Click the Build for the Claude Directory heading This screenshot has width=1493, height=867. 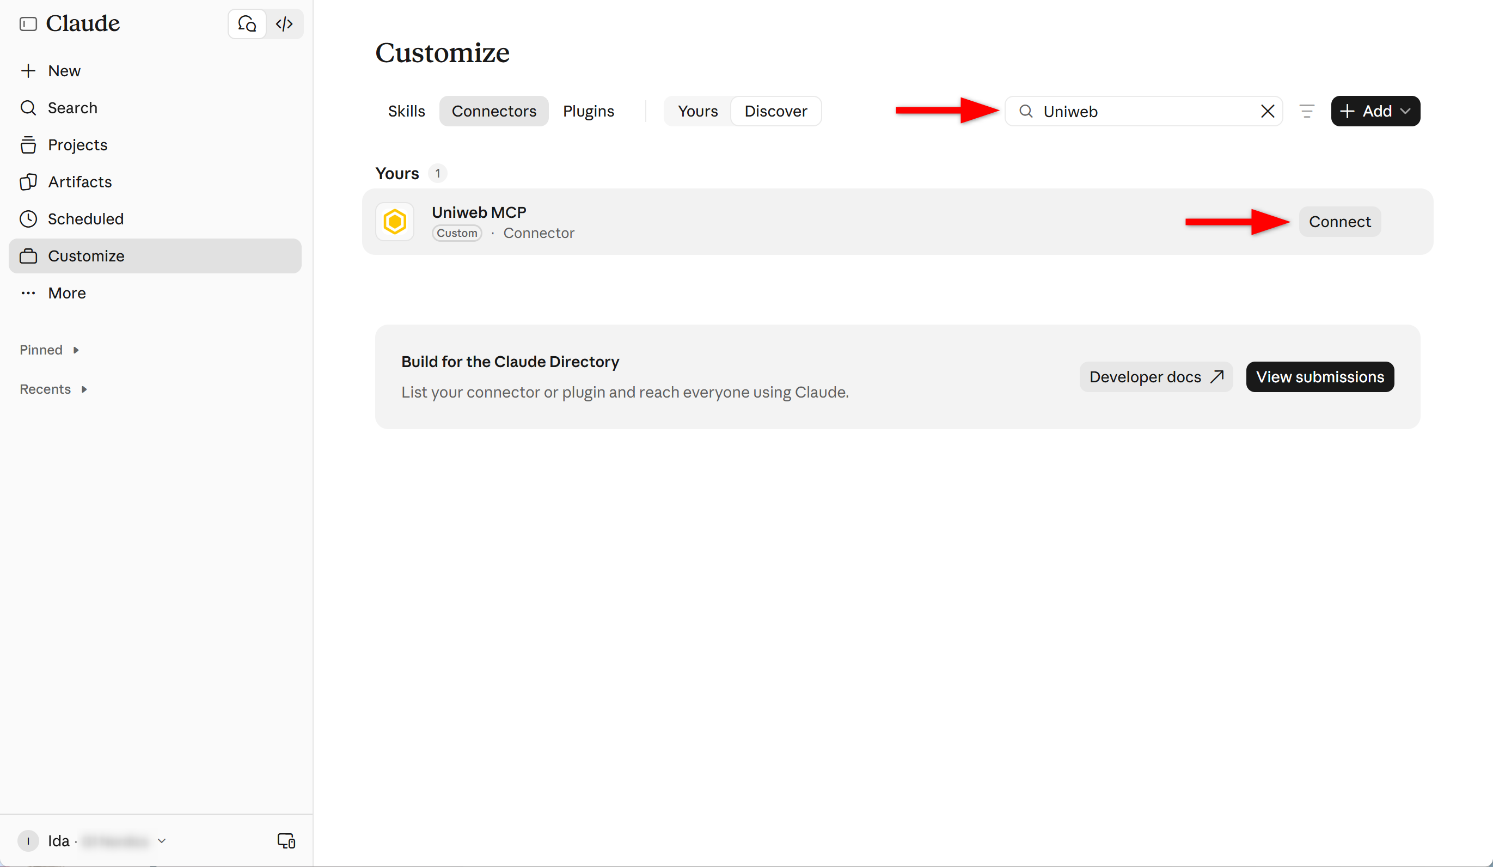tap(510, 362)
